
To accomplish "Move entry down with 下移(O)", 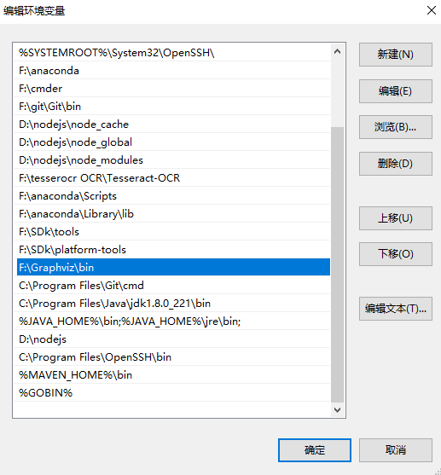I will pyautogui.click(x=396, y=254).
